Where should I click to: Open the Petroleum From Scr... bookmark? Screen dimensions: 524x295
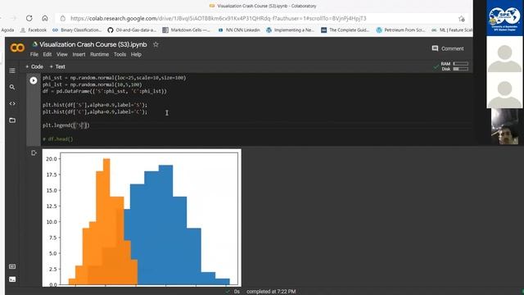400,30
